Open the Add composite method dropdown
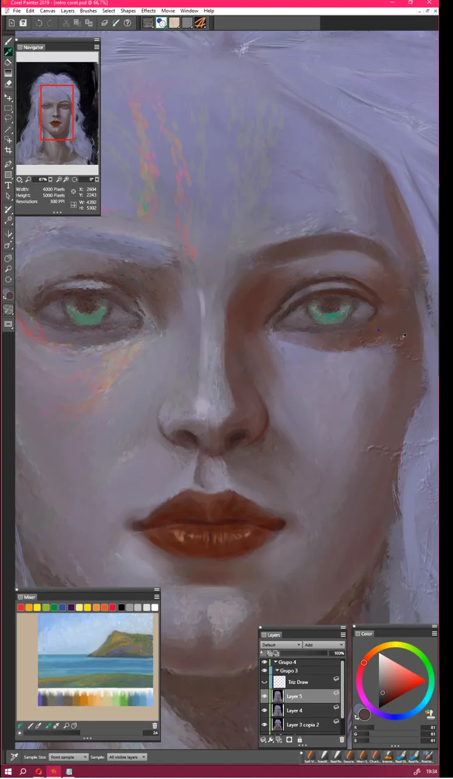The height and width of the screenshot is (779, 453). pyautogui.click(x=323, y=645)
